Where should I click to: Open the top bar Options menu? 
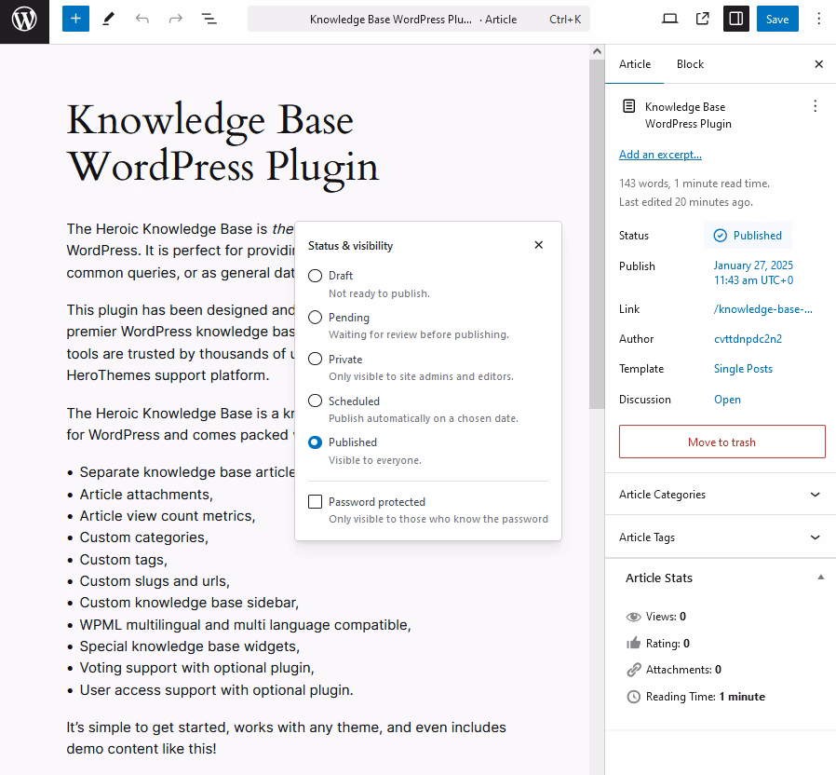pyautogui.click(x=819, y=20)
